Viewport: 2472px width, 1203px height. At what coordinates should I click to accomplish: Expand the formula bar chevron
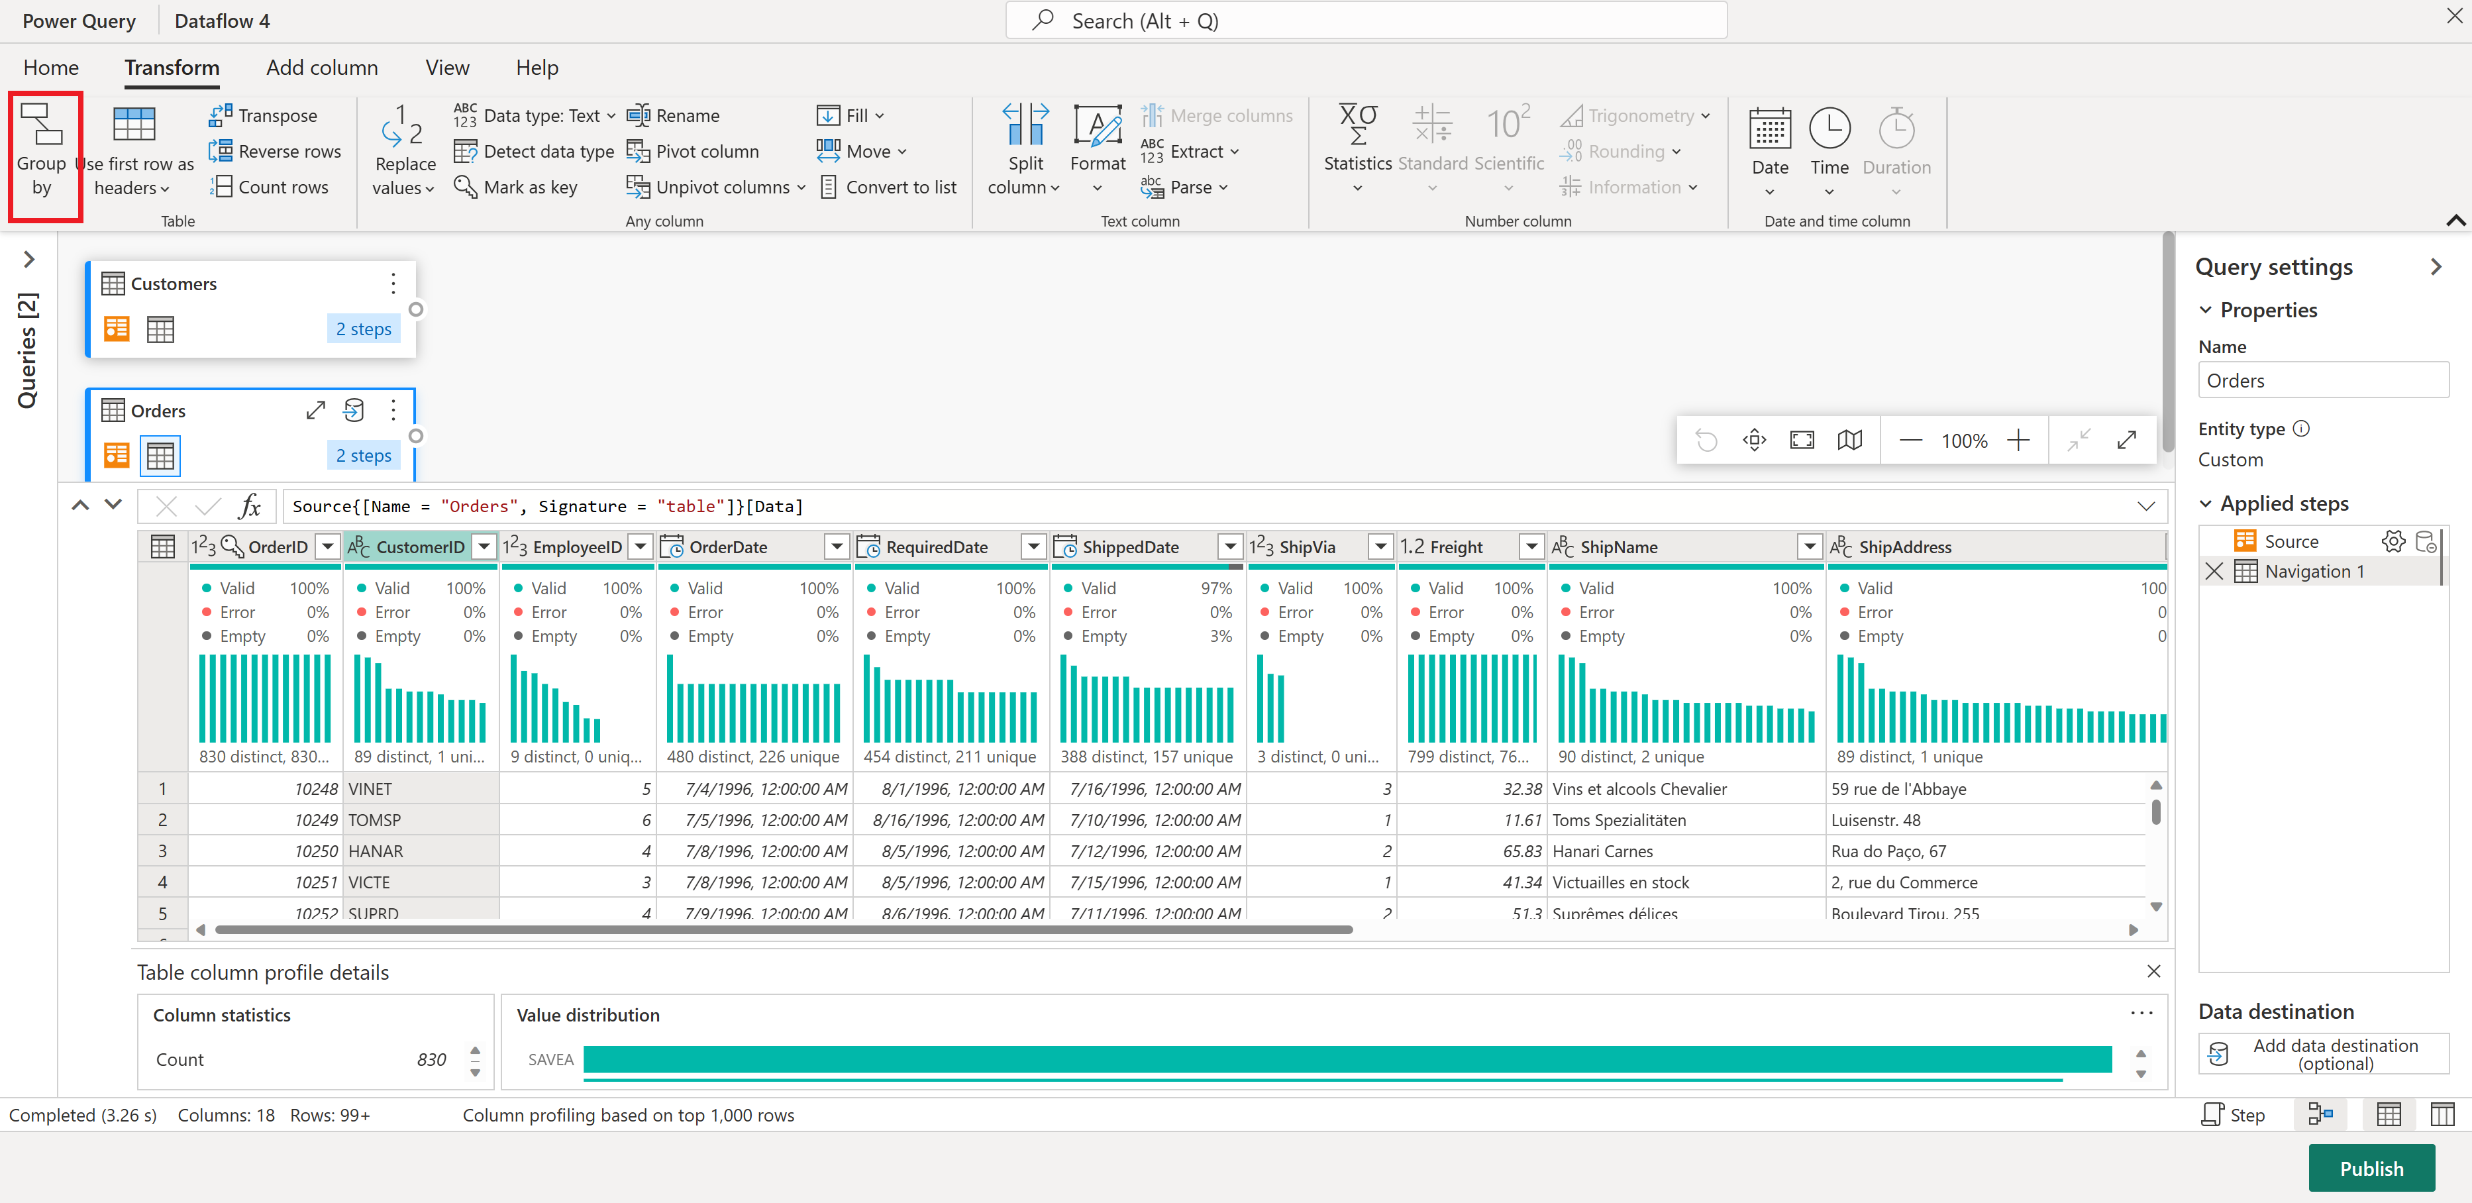pyautogui.click(x=2145, y=506)
